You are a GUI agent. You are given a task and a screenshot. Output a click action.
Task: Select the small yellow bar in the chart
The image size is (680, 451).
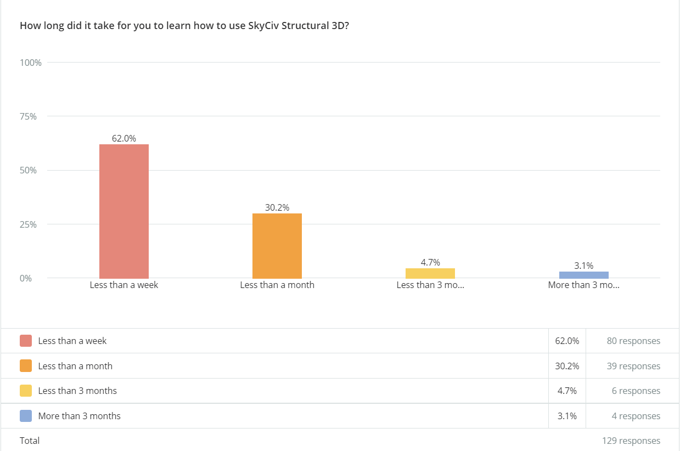pyautogui.click(x=430, y=273)
